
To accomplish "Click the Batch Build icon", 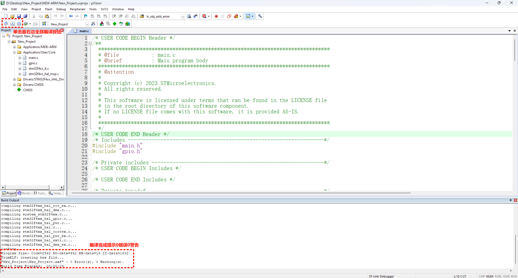I will 26,24.
